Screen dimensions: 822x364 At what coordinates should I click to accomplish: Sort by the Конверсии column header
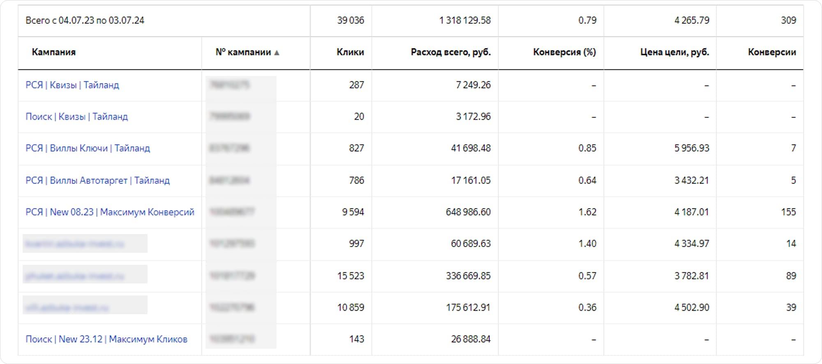coord(771,52)
